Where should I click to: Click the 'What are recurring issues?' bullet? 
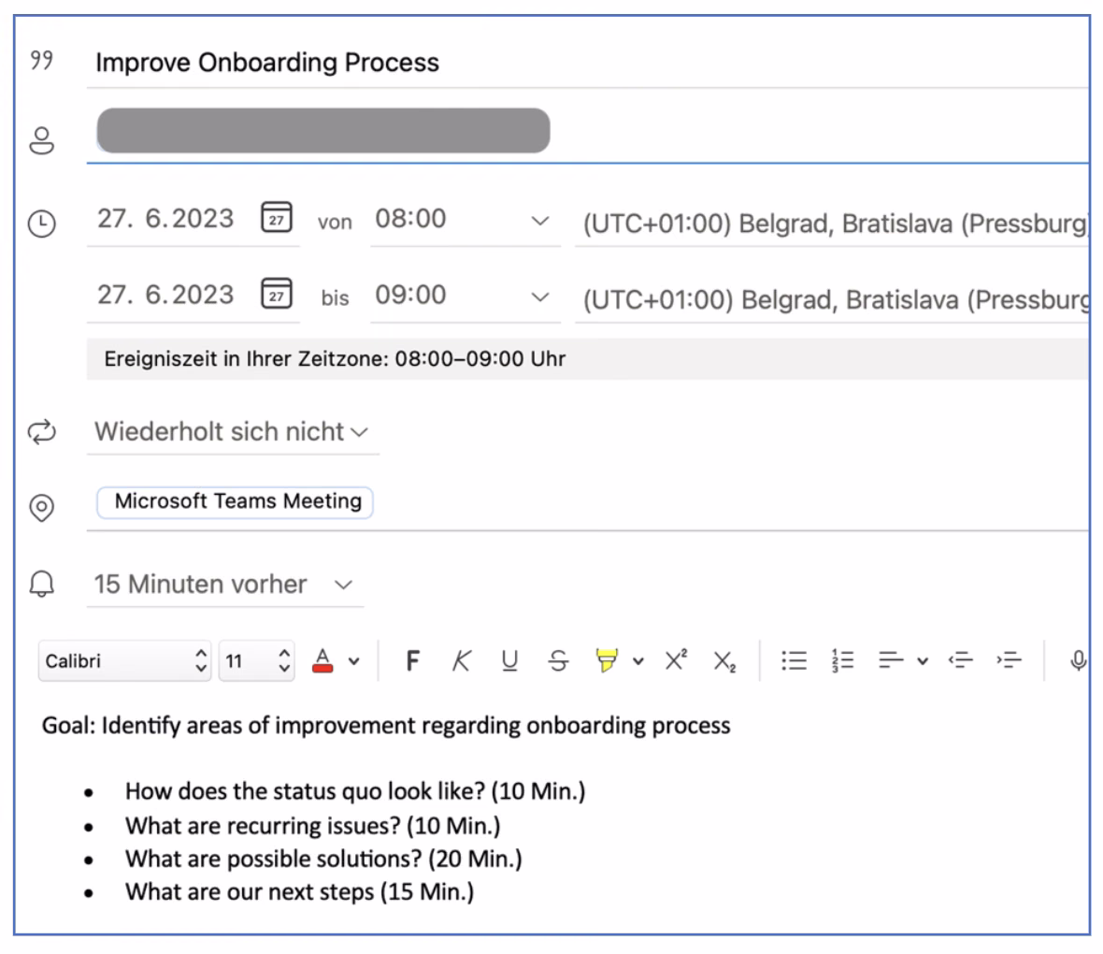[x=313, y=825]
